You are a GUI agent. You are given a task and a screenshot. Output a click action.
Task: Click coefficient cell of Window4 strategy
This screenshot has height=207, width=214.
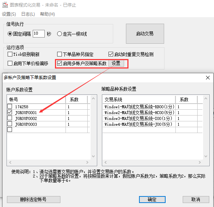(x=186, y=124)
